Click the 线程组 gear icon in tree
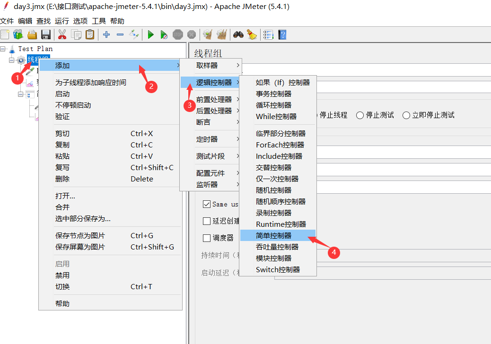Image resolution: width=491 pixels, height=344 pixels. (x=21, y=60)
